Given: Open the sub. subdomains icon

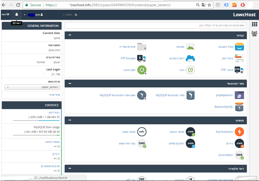Looking at the screenshot, I should 142,132.
